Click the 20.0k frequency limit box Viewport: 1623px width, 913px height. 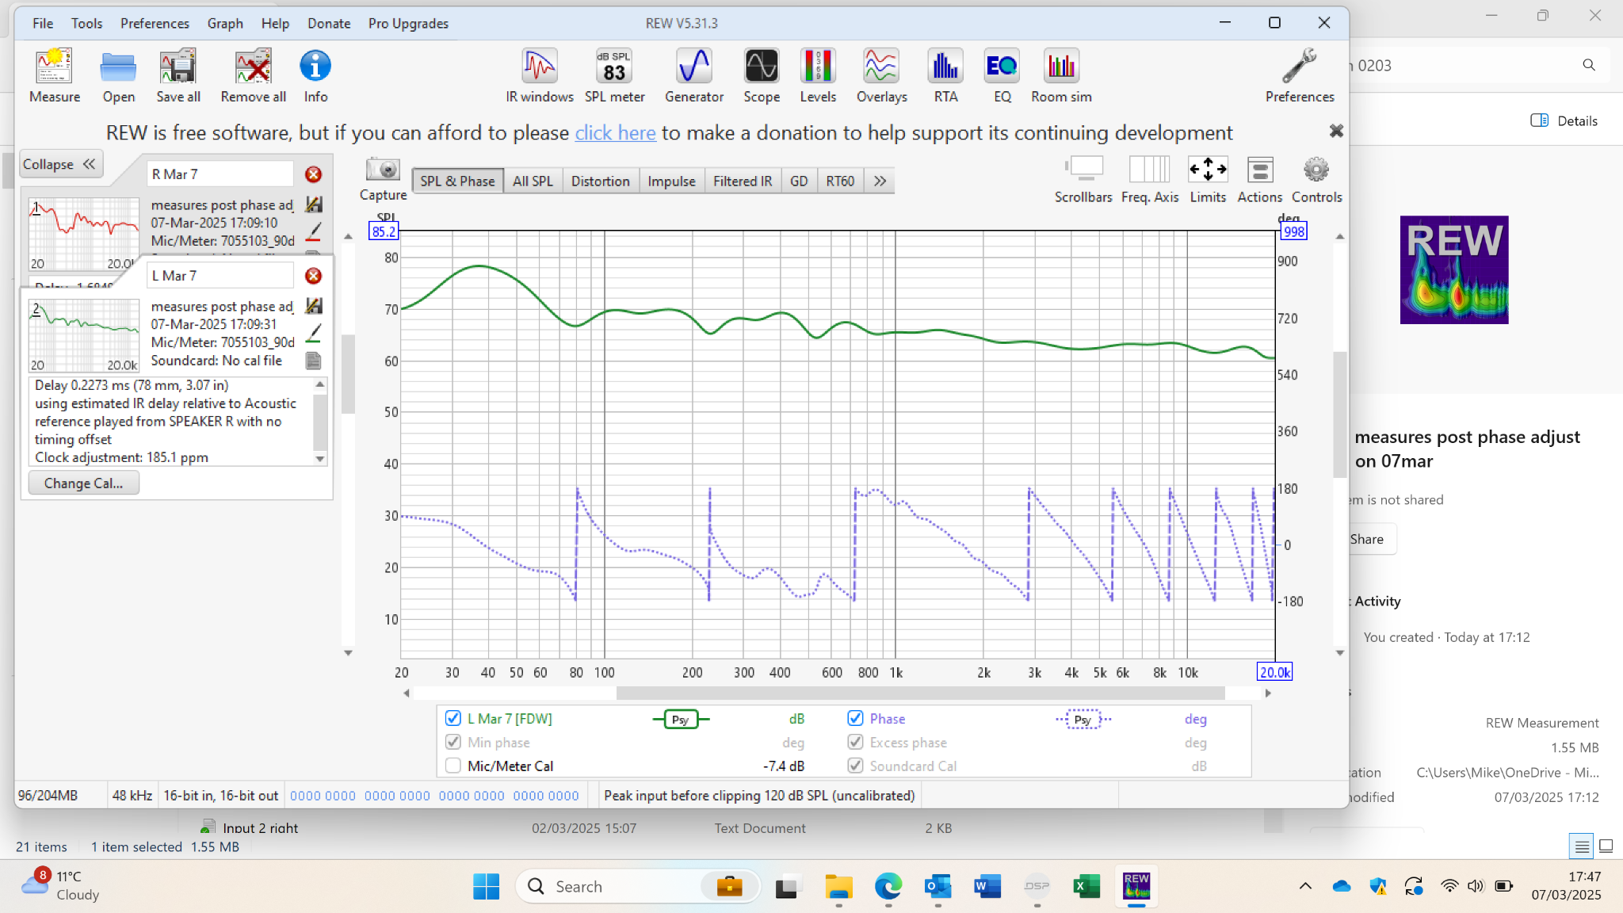[x=1275, y=672]
